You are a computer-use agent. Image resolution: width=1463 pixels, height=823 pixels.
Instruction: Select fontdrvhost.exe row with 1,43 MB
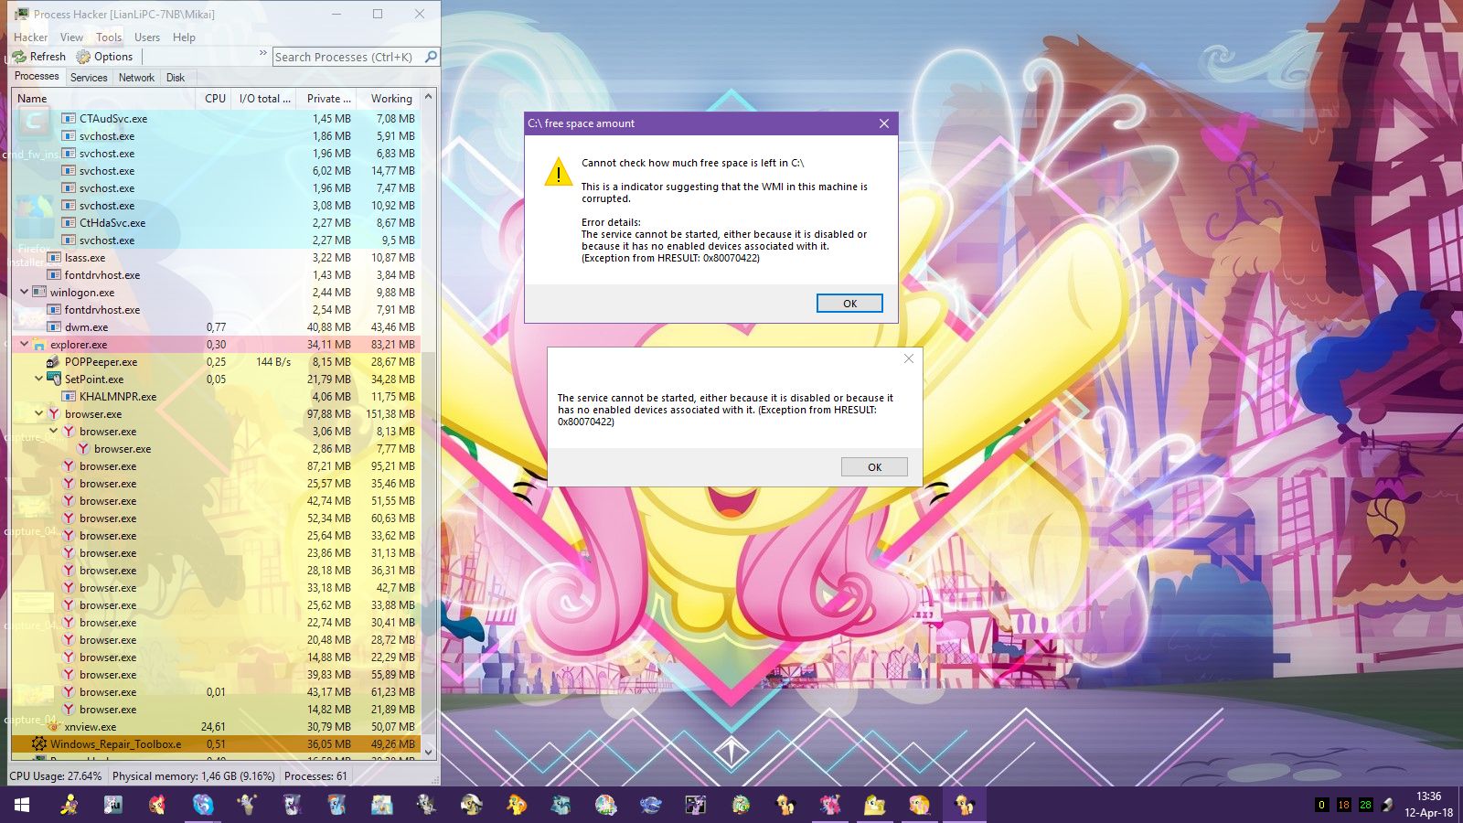point(216,274)
